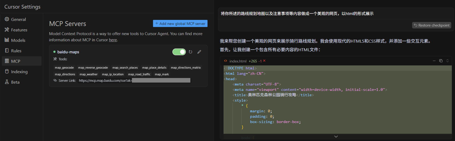The image size is (455, 141).
Task: Click the index.html file icon
Action: pos(225,61)
